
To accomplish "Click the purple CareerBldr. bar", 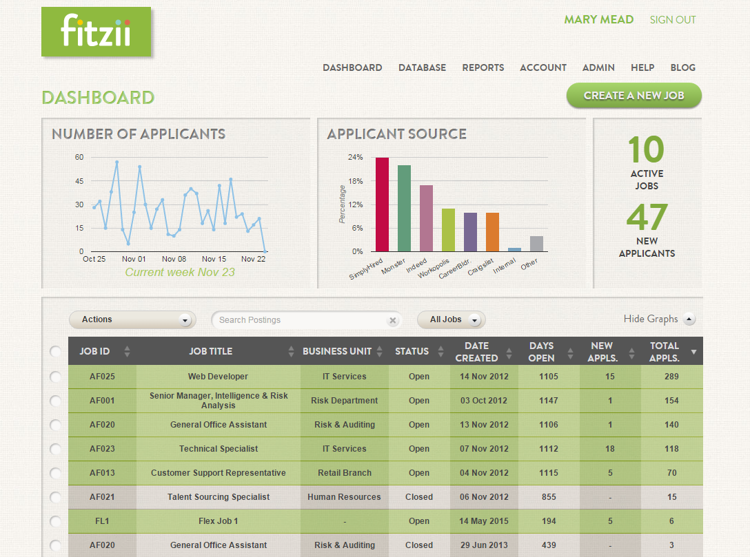I will (x=470, y=232).
